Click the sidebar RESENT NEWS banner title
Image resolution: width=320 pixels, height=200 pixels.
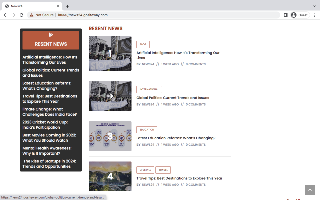51,44
